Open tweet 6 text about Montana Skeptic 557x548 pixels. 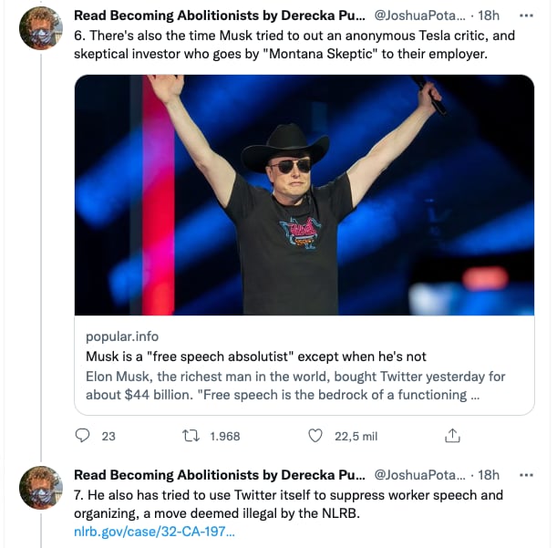[292, 45]
